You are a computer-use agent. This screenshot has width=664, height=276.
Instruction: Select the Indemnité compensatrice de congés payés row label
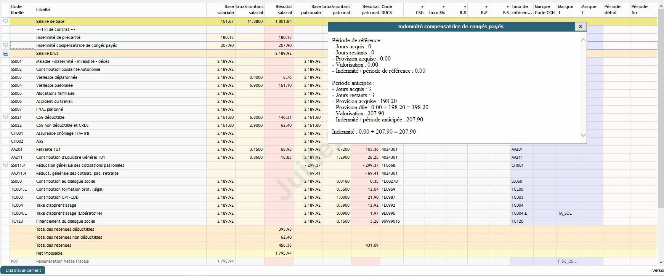[77, 45]
